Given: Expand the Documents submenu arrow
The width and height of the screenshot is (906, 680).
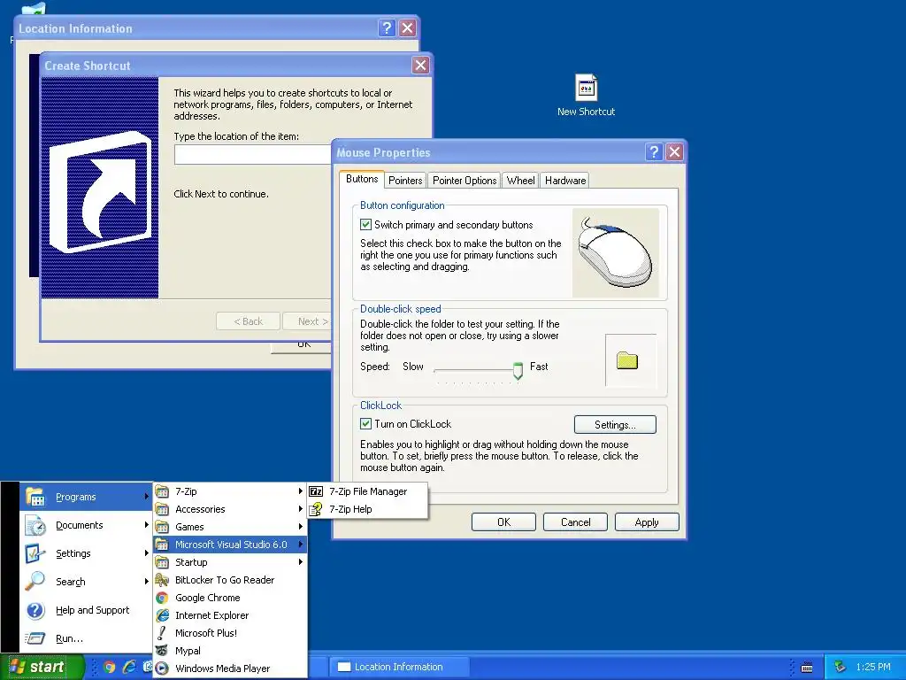Looking at the screenshot, I should click(147, 525).
